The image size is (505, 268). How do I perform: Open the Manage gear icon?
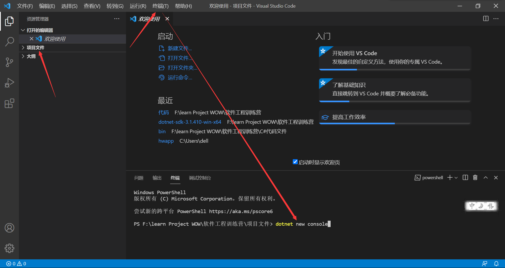(x=9, y=248)
